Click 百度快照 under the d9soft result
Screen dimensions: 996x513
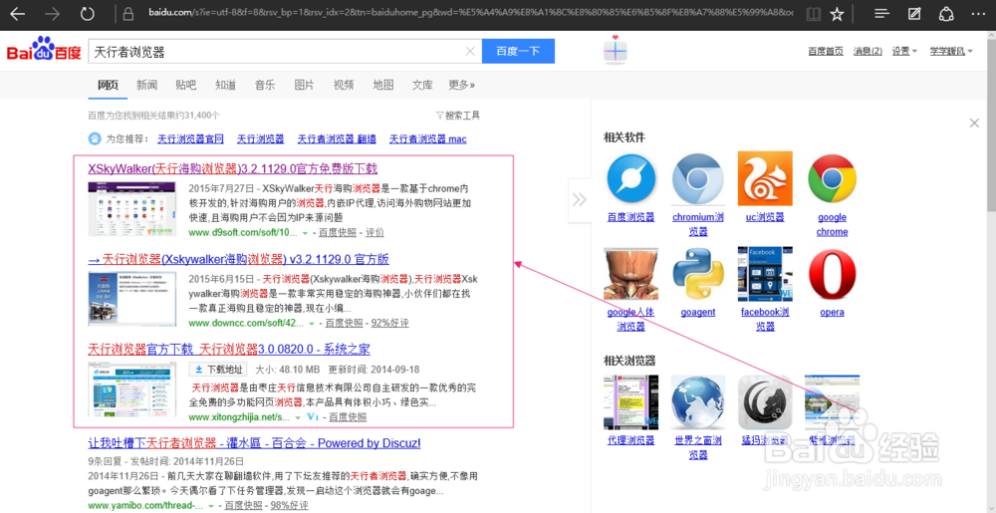coord(338,233)
